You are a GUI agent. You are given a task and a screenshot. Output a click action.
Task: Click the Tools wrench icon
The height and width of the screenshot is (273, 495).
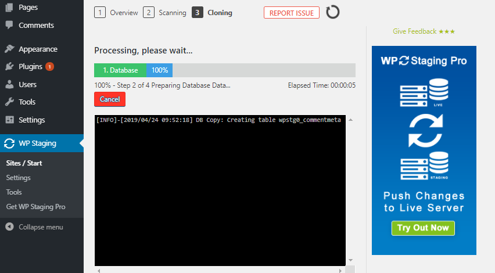pos(9,102)
